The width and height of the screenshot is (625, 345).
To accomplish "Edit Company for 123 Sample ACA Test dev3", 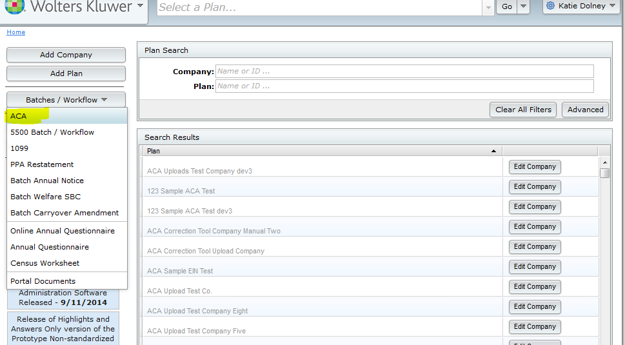I will (x=535, y=207).
